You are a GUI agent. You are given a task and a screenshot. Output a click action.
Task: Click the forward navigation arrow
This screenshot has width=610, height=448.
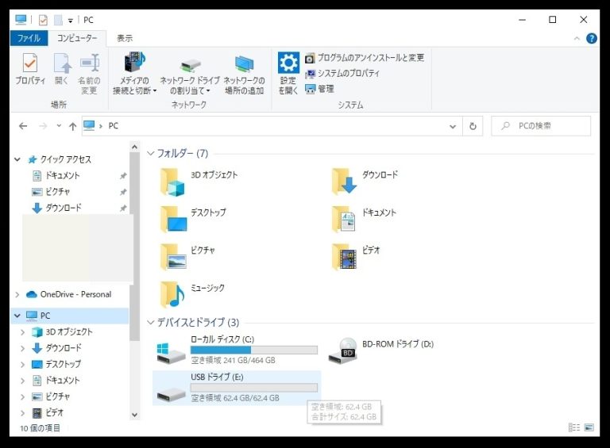(x=43, y=126)
